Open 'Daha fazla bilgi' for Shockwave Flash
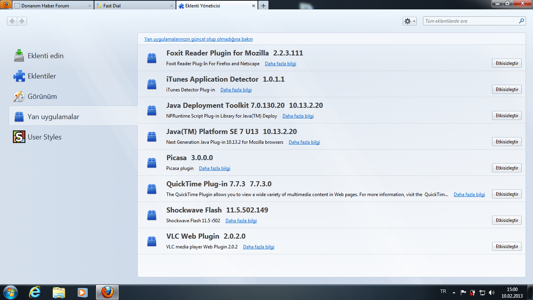This screenshot has height=300, width=533. 241,221
